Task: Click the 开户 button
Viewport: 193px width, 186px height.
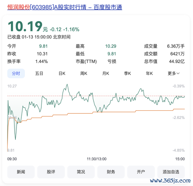Action: click(x=141, y=172)
